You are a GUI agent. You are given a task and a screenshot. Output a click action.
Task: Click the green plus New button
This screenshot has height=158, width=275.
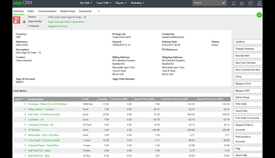[x=259, y=15]
